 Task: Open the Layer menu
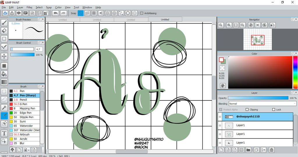(20, 7)
